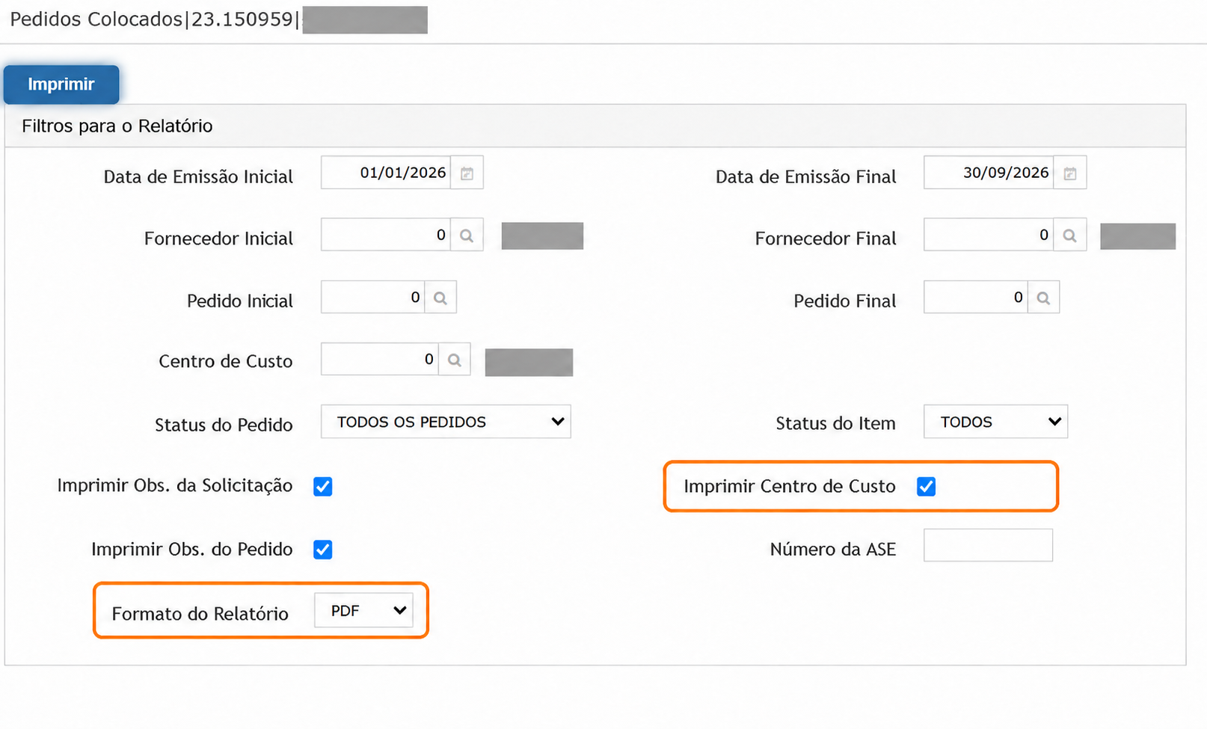The height and width of the screenshot is (729, 1207).
Task: Click the Imprimir Centro de Custo label
Action: tap(790, 487)
